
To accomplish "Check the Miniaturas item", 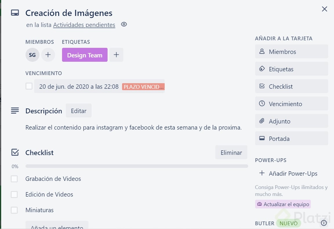I will tap(14, 210).
